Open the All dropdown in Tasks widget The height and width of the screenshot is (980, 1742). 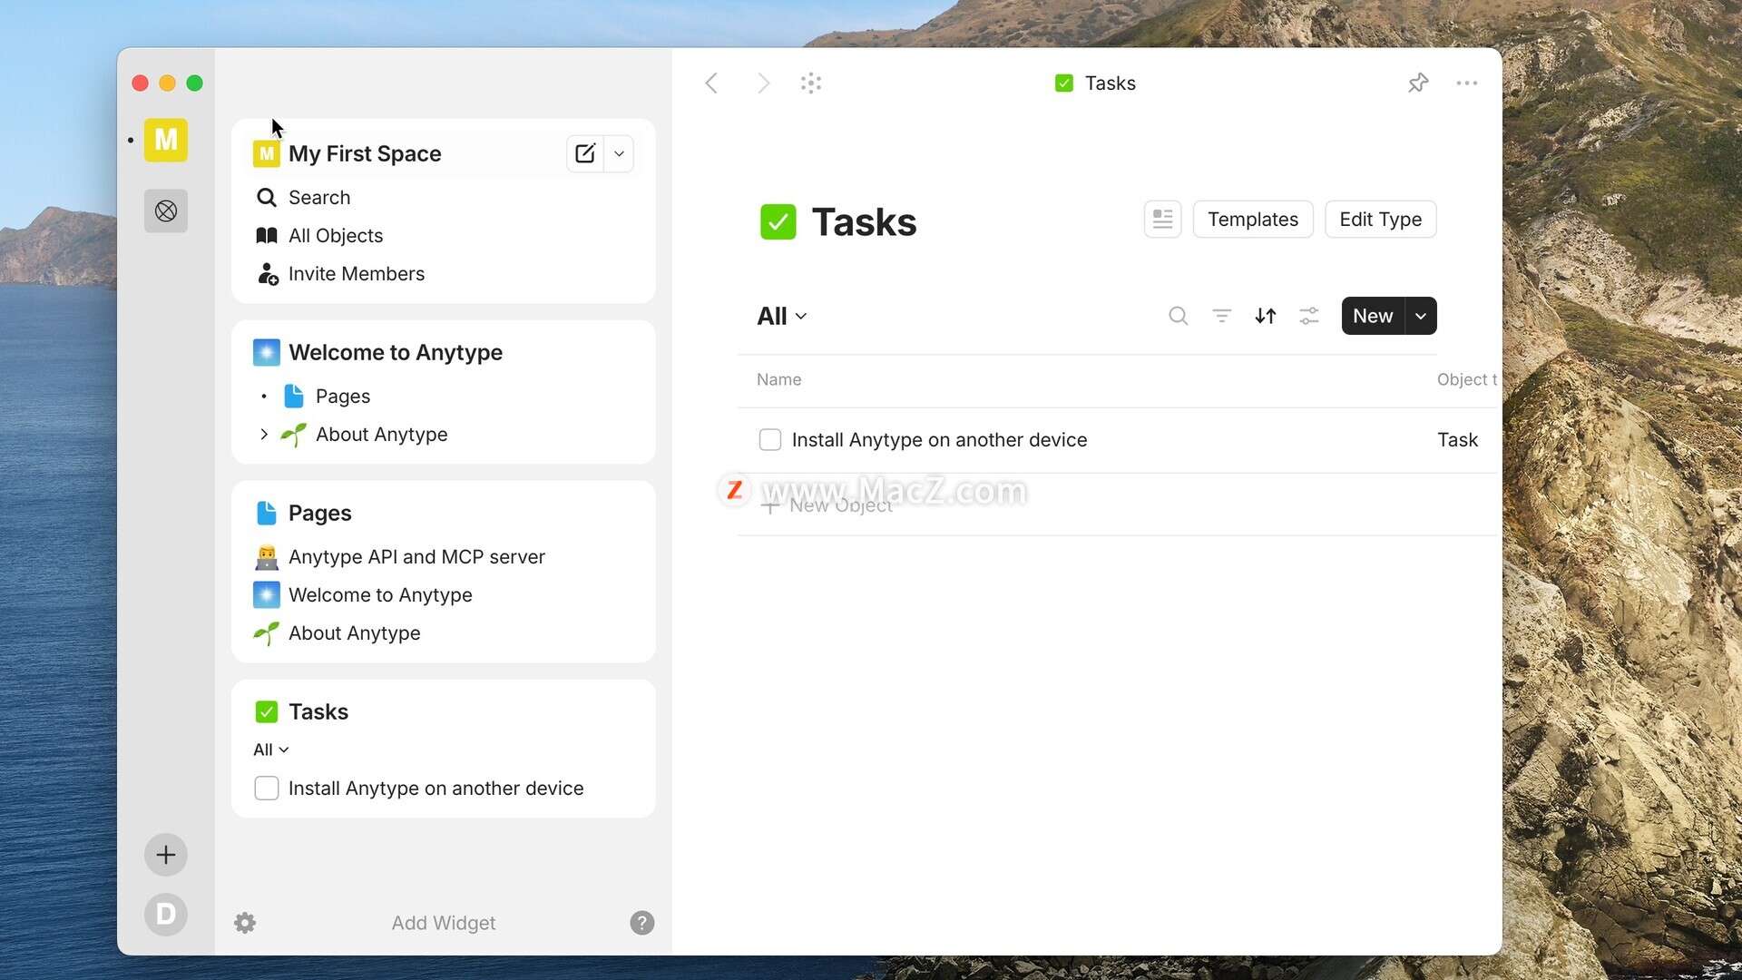pos(270,750)
